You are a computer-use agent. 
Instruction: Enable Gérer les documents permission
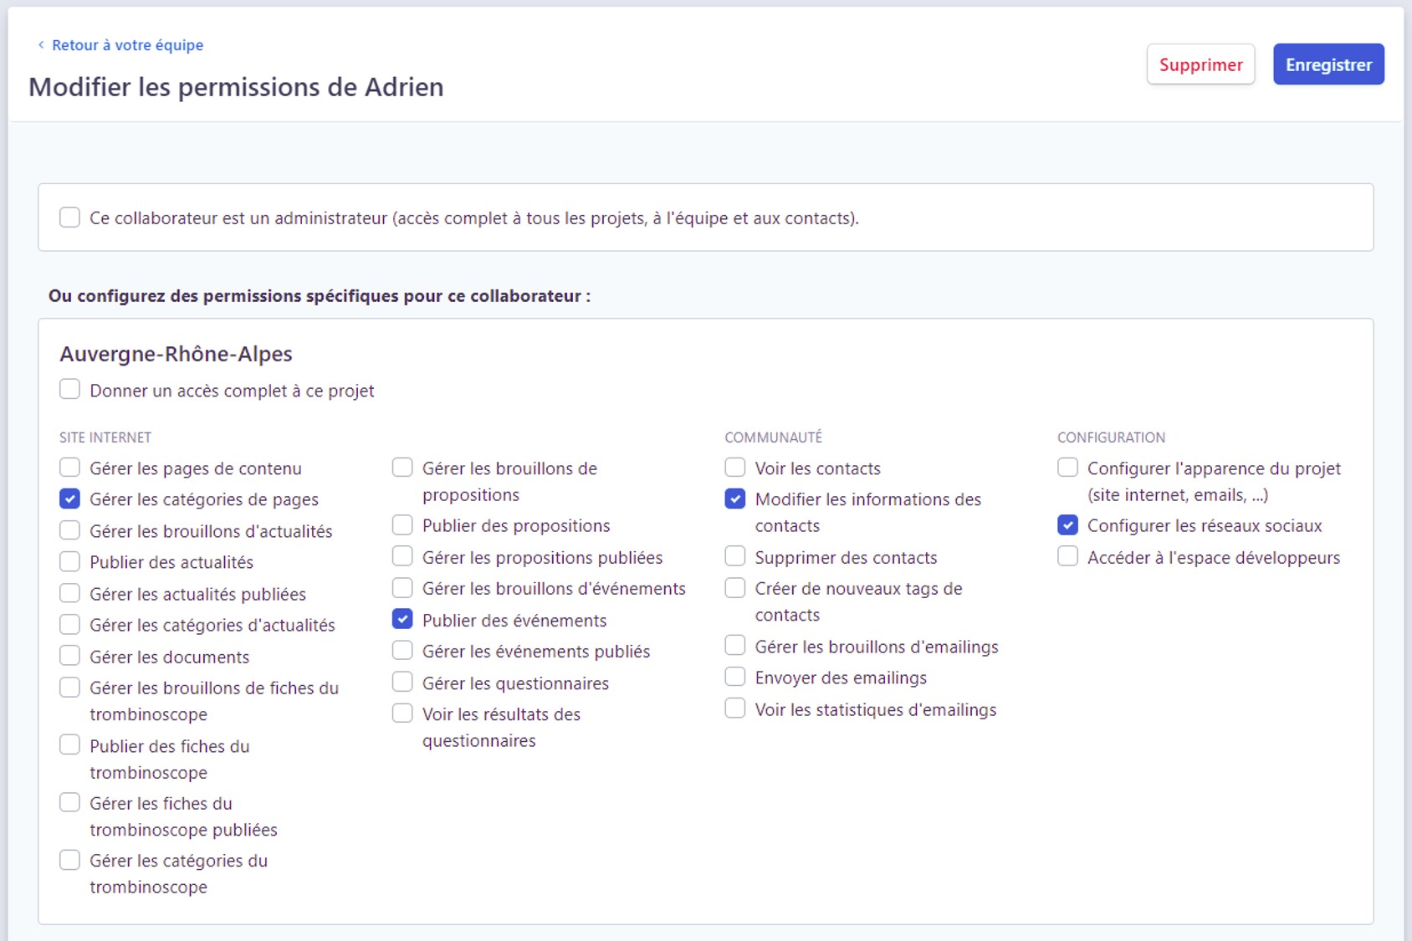tap(70, 657)
